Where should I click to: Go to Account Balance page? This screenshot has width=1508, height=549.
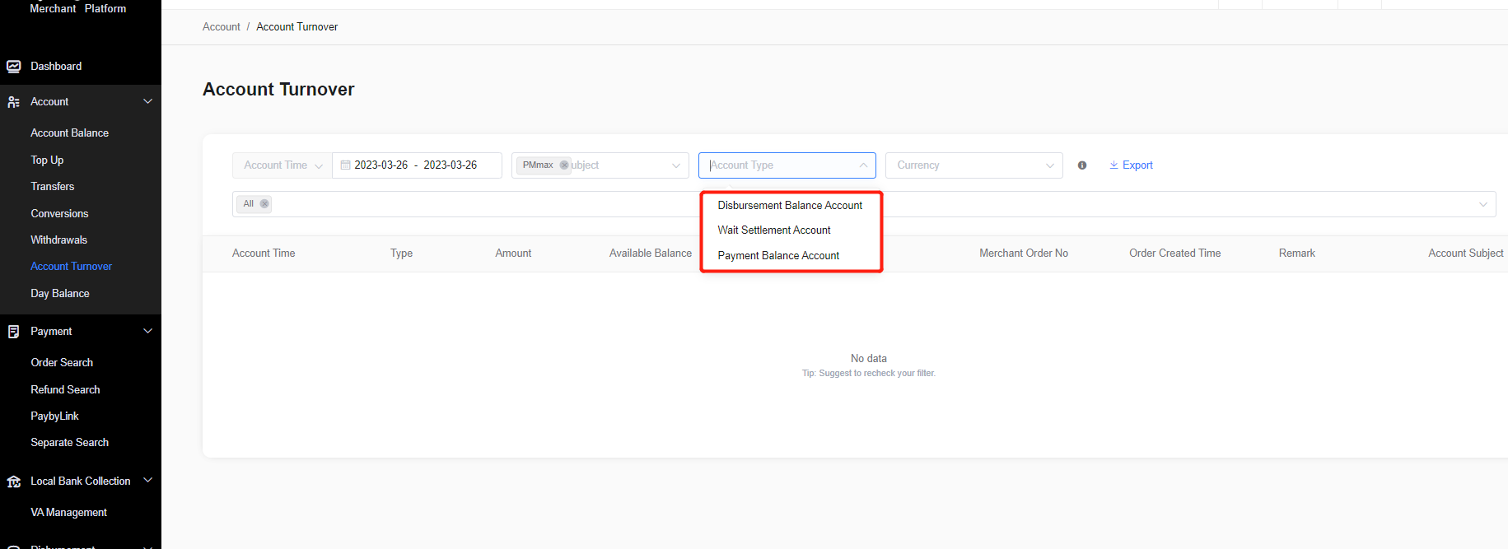point(70,133)
